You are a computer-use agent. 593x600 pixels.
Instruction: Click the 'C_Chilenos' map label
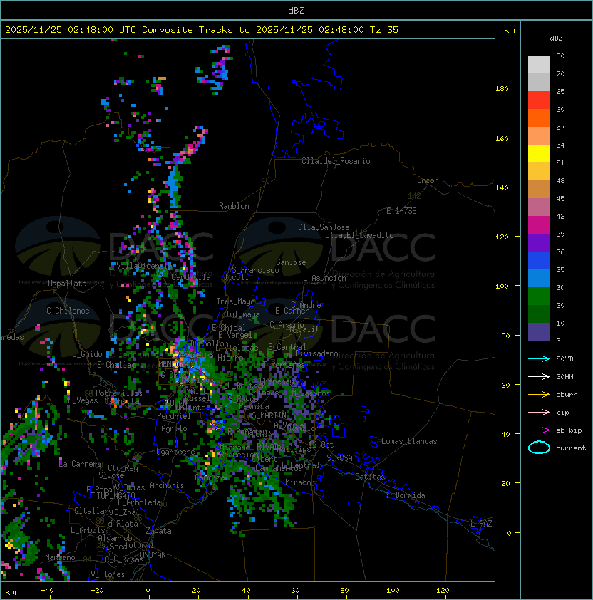(68, 311)
